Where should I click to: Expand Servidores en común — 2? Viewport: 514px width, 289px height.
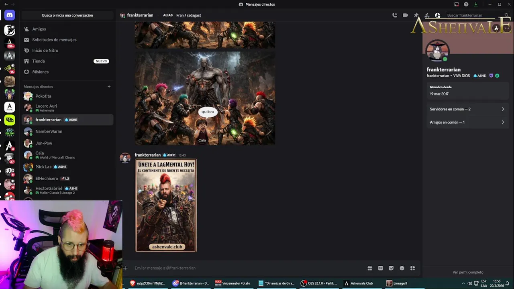[467, 109]
